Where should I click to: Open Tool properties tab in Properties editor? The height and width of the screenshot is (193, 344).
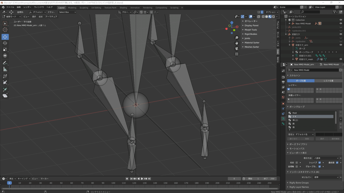(x=283, y=71)
